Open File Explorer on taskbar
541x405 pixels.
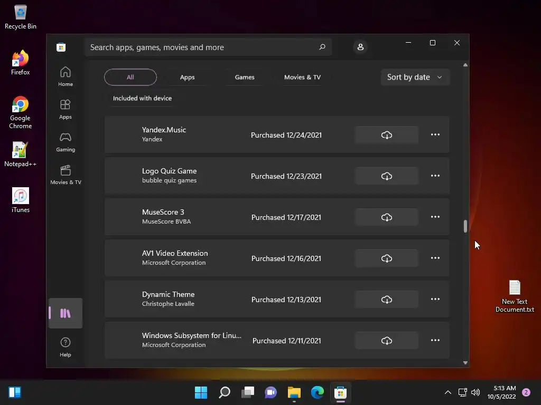[294, 392]
